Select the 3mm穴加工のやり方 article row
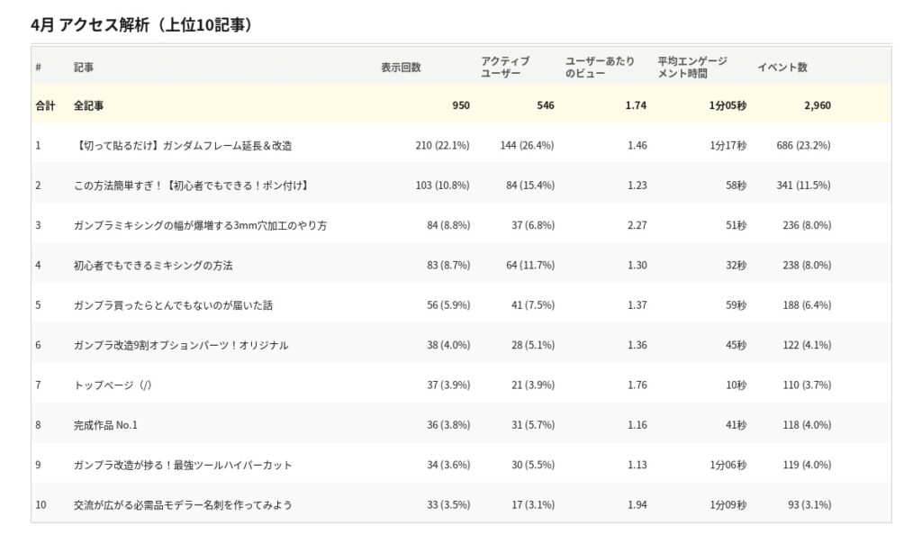Image resolution: width=922 pixels, height=553 pixels. point(200,225)
